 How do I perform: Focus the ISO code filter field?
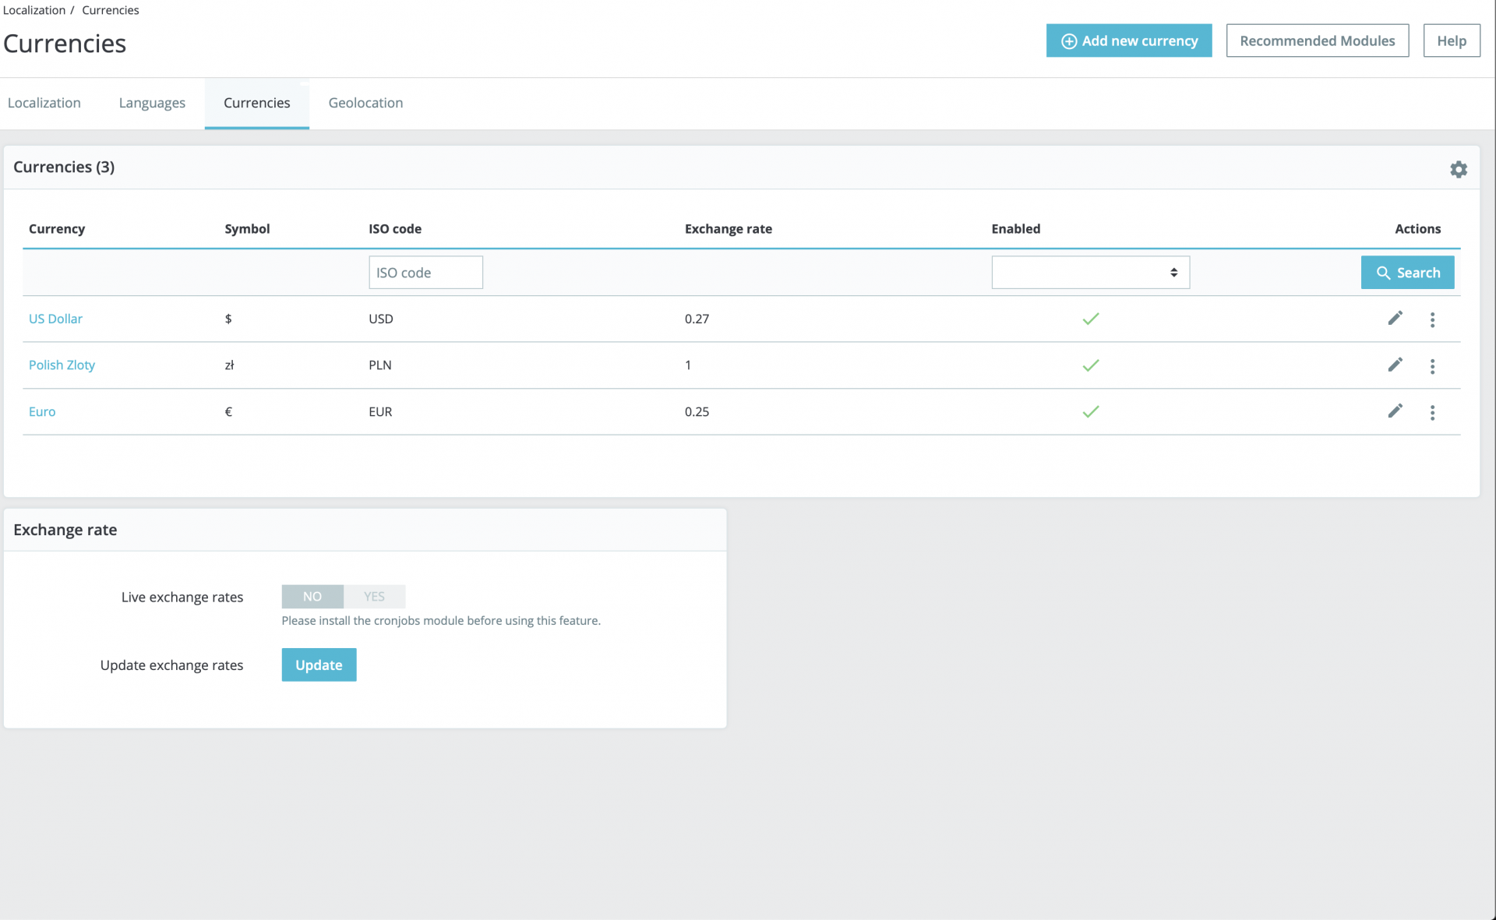pyautogui.click(x=425, y=273)
